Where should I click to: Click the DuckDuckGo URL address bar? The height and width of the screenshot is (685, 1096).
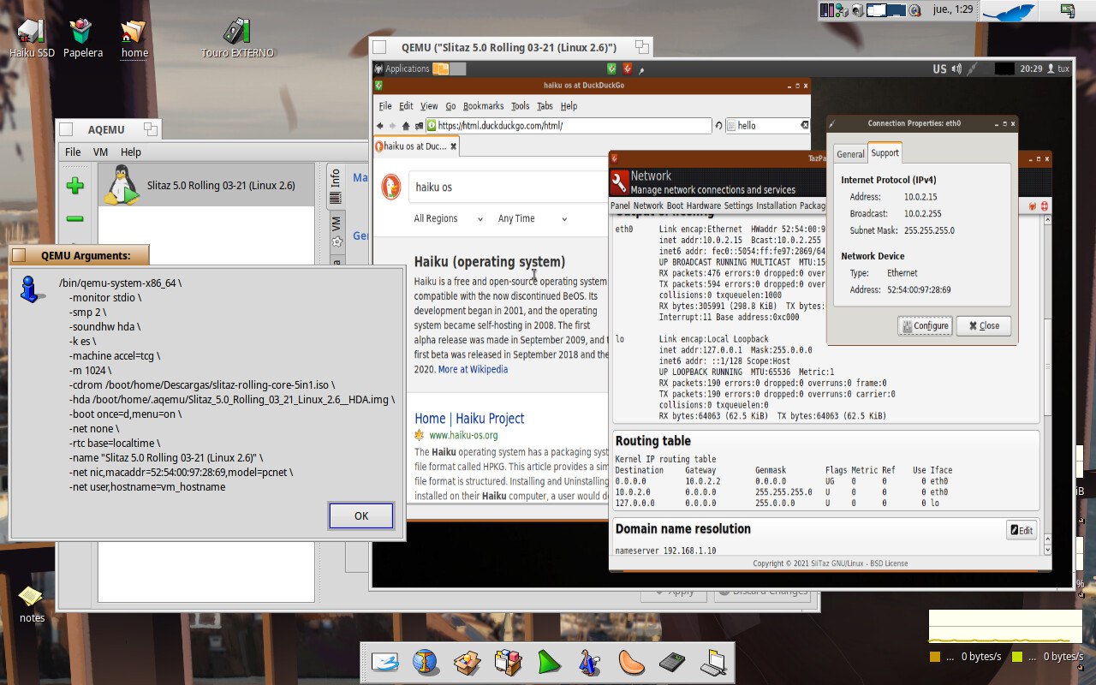(x=569, y=126)
